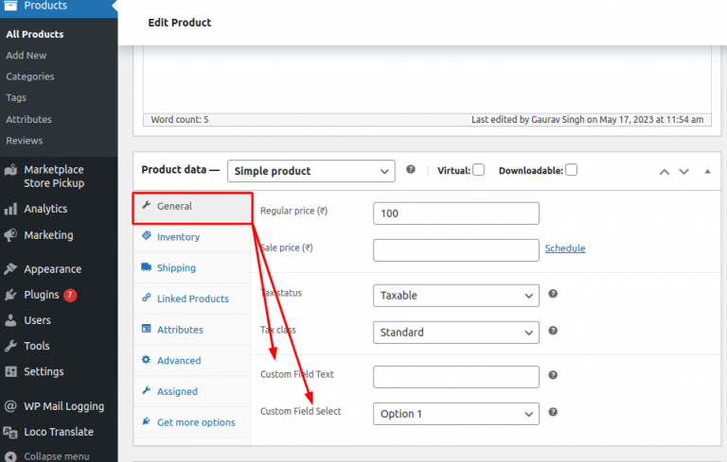Viewport: 727px width, 462px height.
Task: Open the Tax status Taxable dropdown
Action: pos(456,296)
